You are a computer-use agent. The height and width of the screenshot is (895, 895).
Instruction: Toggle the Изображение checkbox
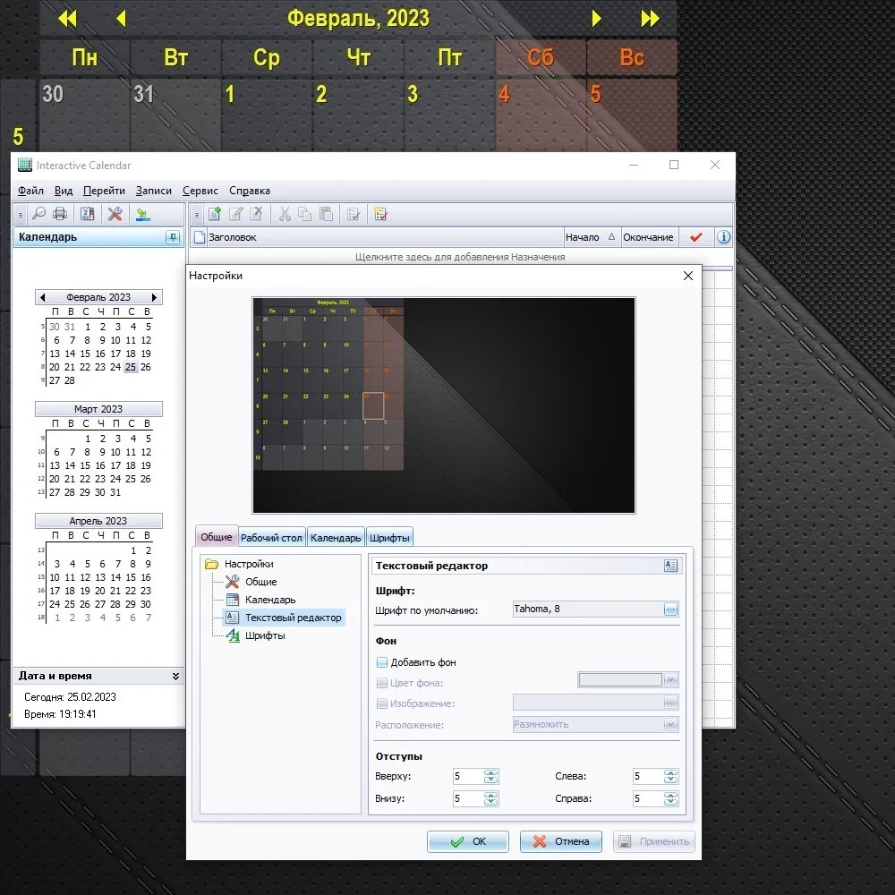(x=382, y=703)
